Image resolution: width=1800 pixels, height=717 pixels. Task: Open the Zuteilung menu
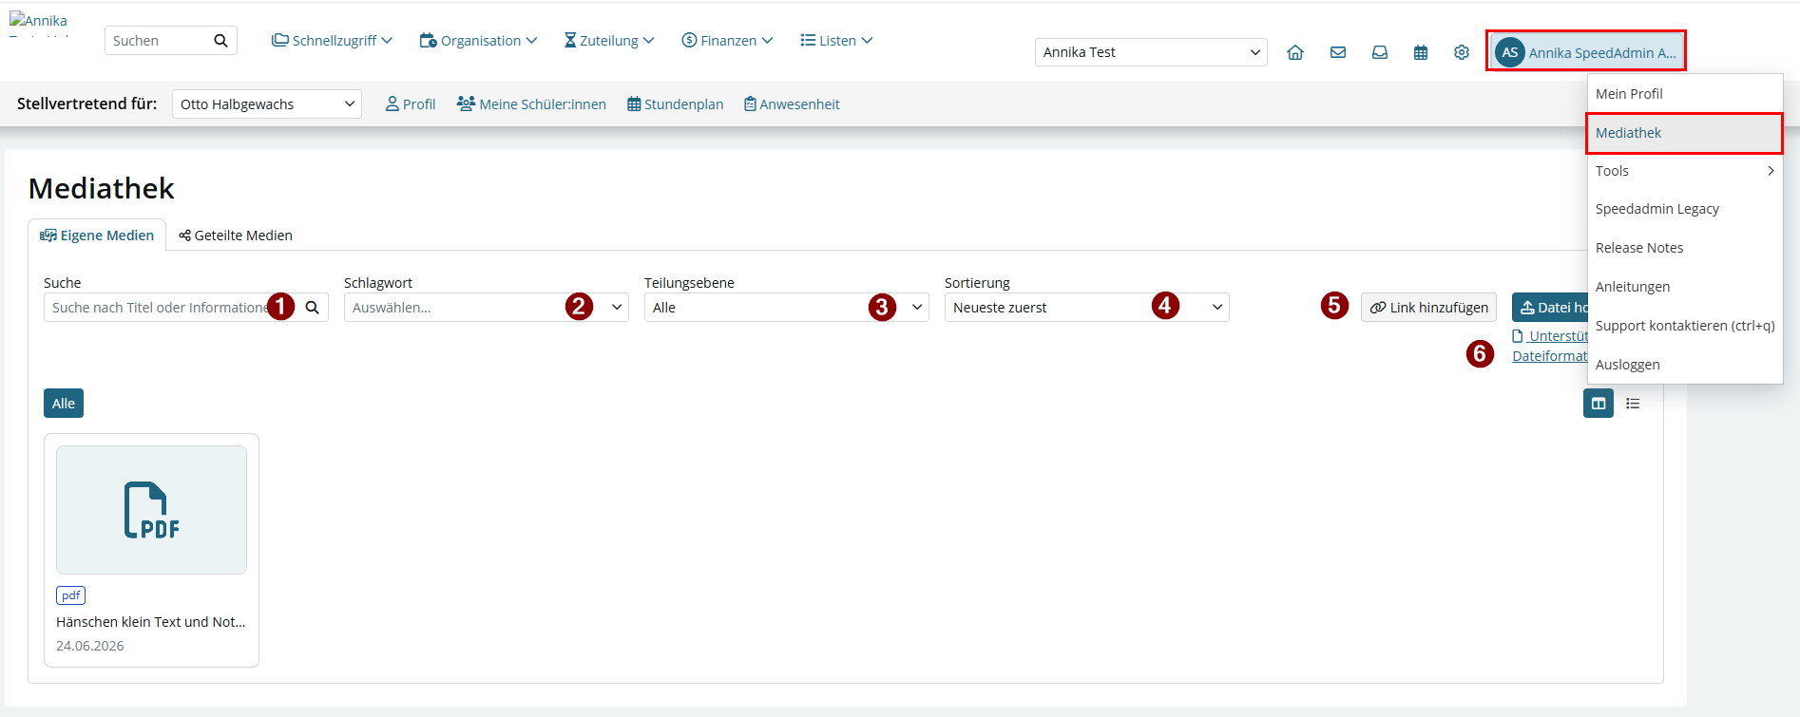(608, 41)
